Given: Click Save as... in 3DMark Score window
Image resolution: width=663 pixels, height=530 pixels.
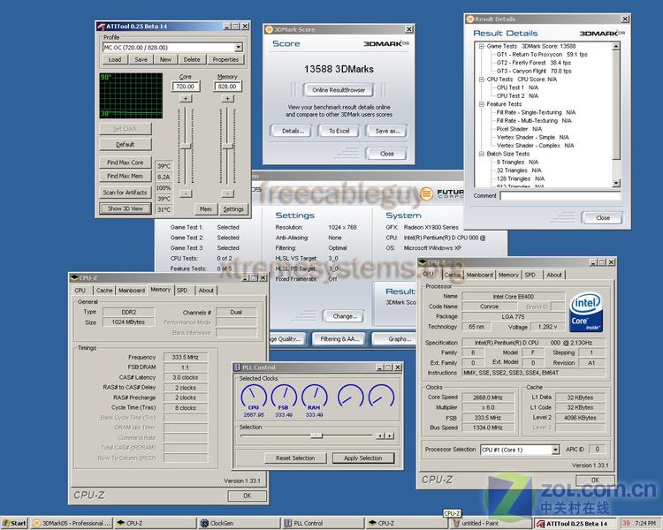Looking at the screenshot, I should point(388,131).
